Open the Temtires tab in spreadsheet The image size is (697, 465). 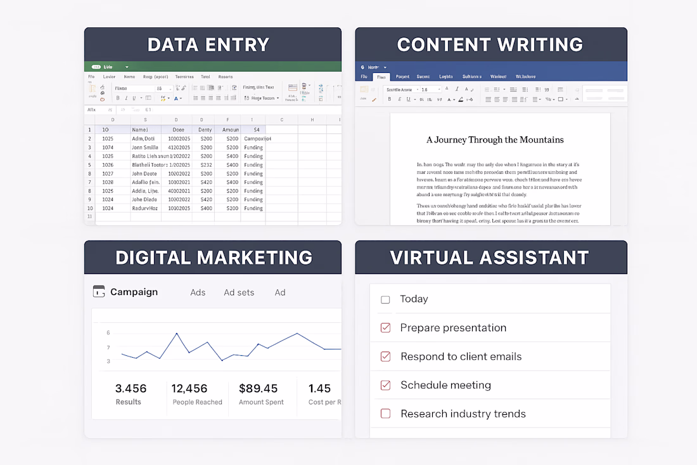pos(184,77)
